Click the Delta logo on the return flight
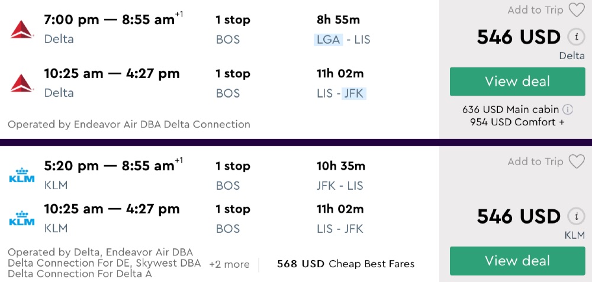 coord(22,83)
